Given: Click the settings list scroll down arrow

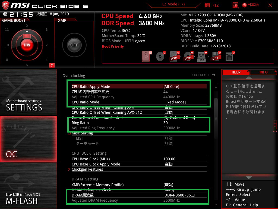Looking at the screenshot, I should (x=216, y=205).
